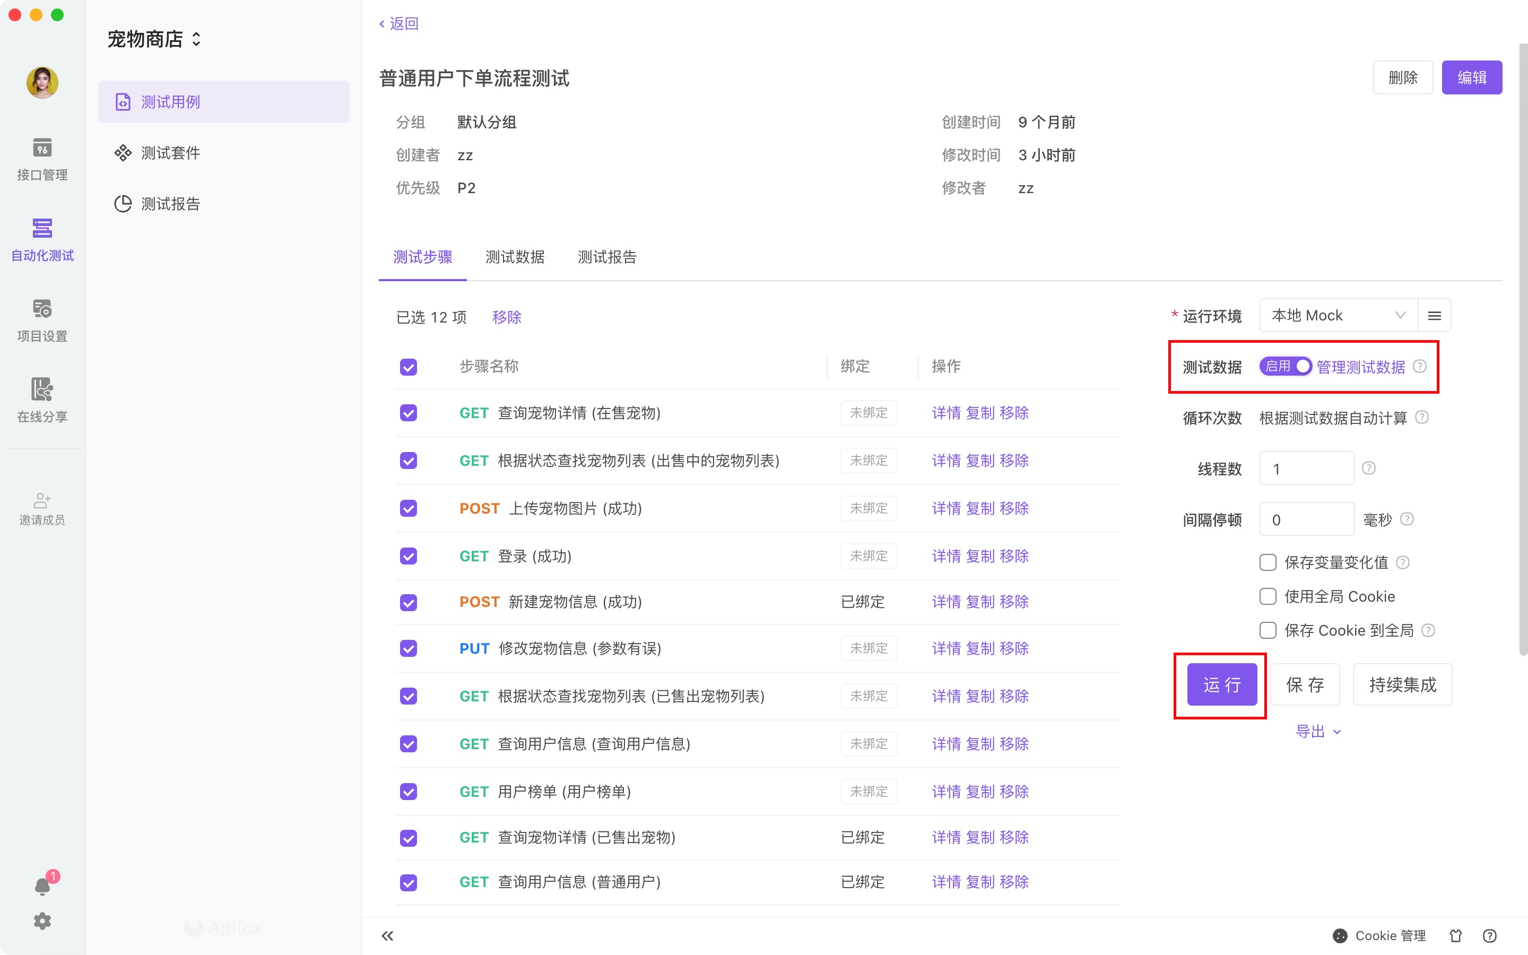Expand the 导出 dropdown
Viewport: 1528px width, 955px height.
1318,732
